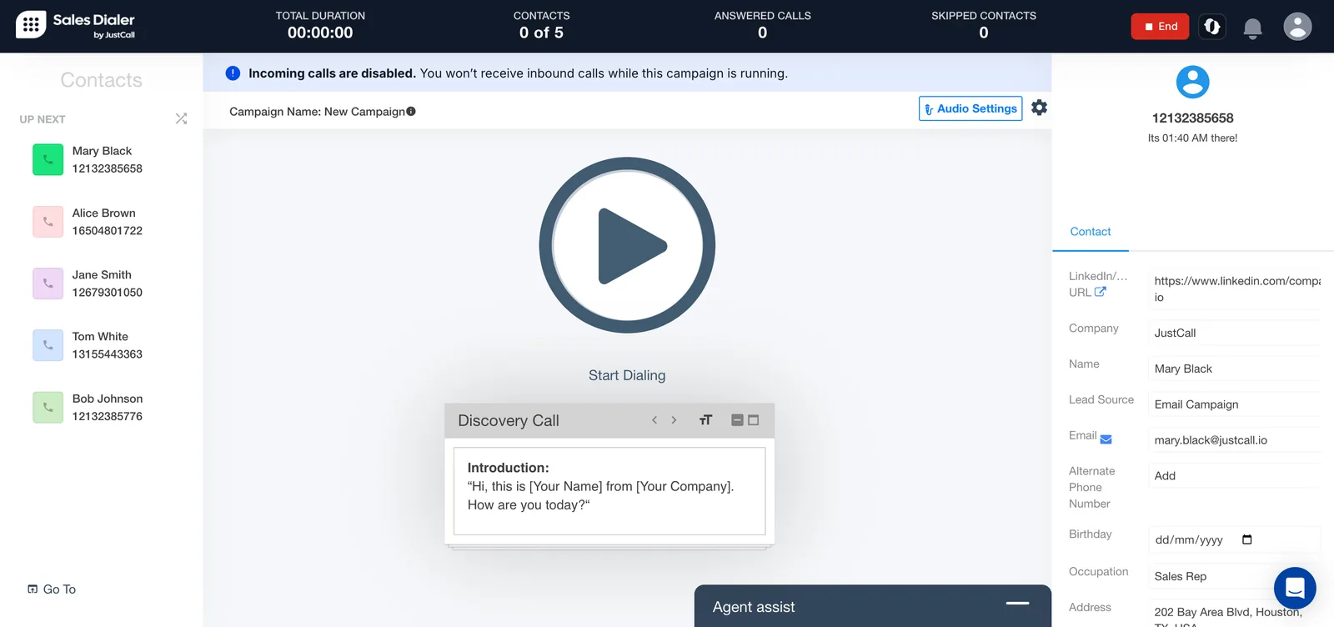Click the incoming calls disabled info icon

233,73
